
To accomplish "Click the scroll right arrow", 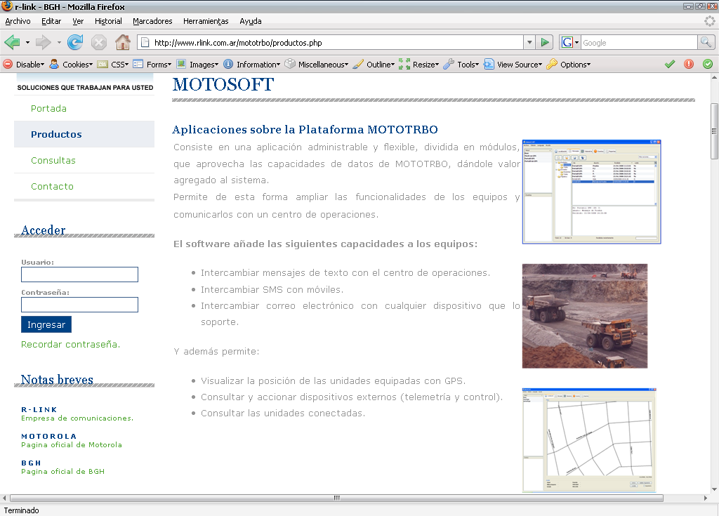I will (705, 498).
